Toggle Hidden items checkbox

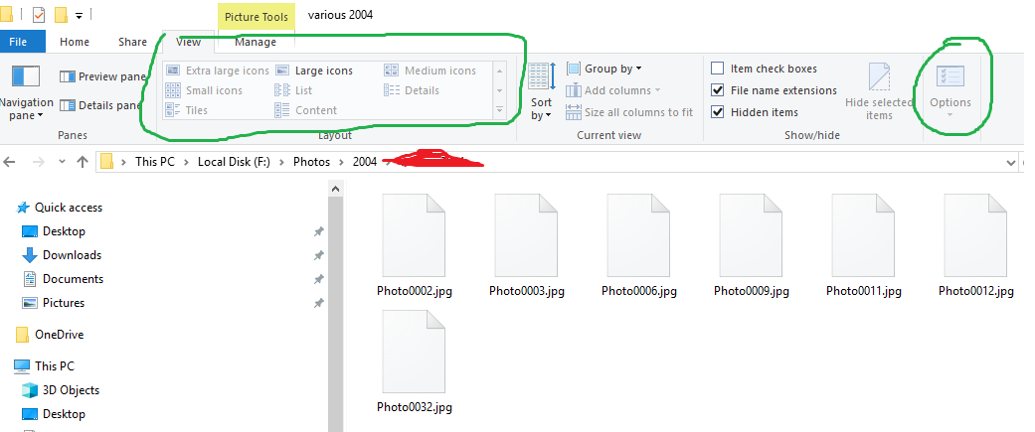coord(718,112)
